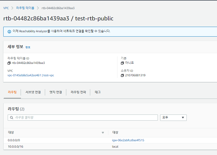Click the copy icon beside 아니요
Viewport: 217px width, 155px height.
[x=122, y=63]
